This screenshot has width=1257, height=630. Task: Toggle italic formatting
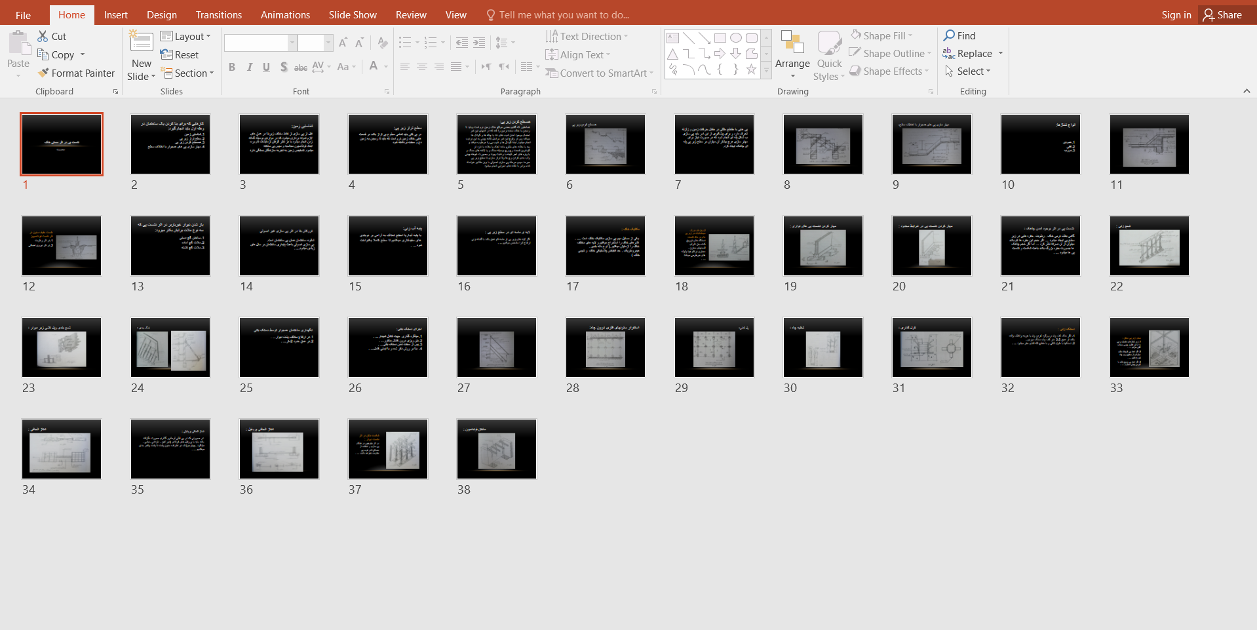point(249,66)
